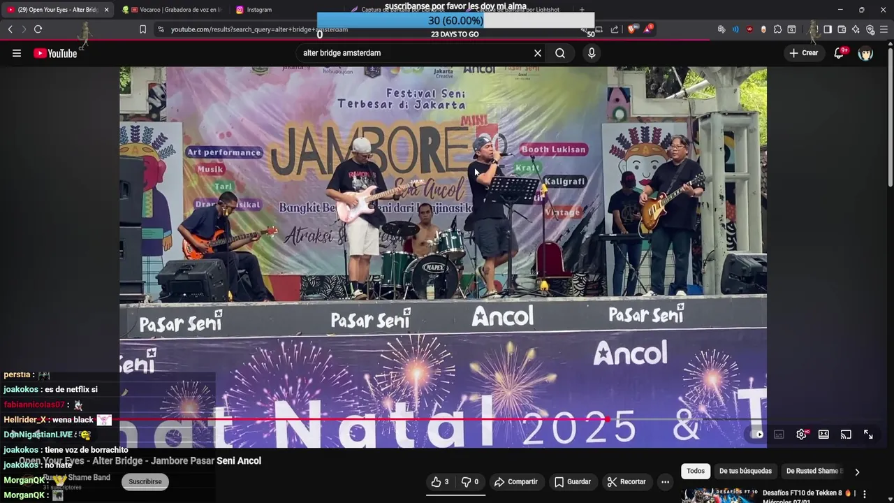Screen dimensions: 894x503
Task: Open Brave VPN shield icon
Action: click(870, 29)
